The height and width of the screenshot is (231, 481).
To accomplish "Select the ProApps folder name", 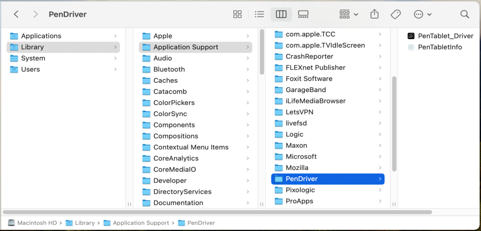I will pos(299,201).
